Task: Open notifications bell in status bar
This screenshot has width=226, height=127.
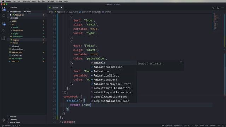Action: (x=223, y=126)
